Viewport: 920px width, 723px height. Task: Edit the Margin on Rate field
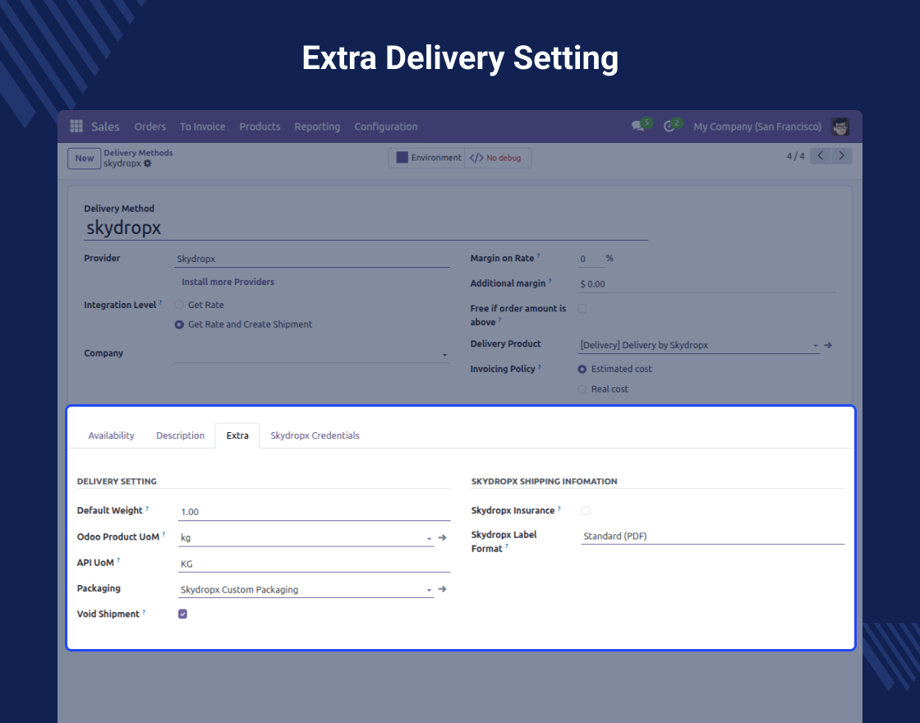[591, 259]
